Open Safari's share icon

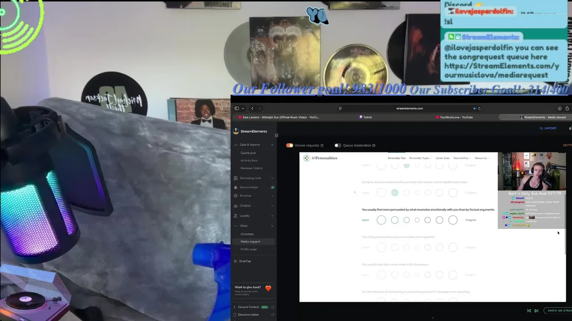567,108
